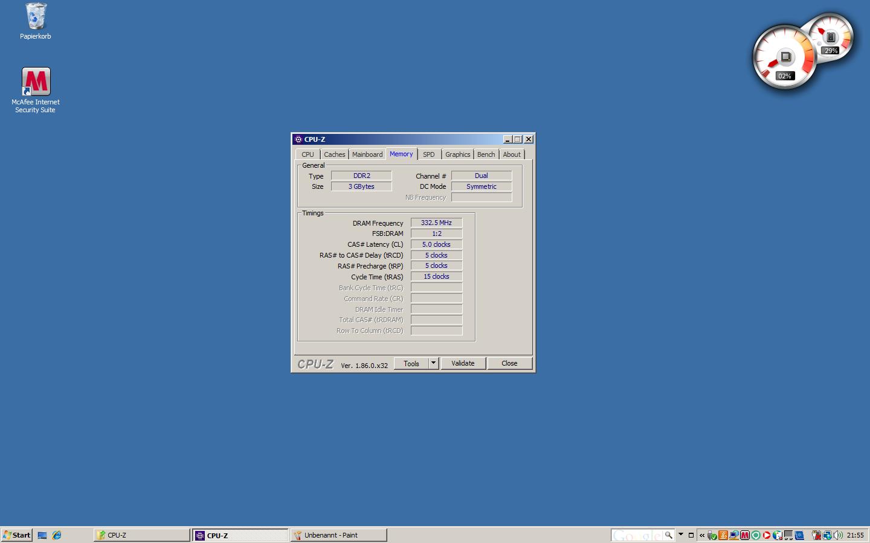
Task: Click the power plug tray icon
Action: [x=816, y=535]
